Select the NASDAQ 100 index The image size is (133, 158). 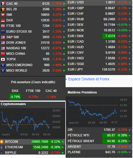pyautogui.click(x=16, y=48)
